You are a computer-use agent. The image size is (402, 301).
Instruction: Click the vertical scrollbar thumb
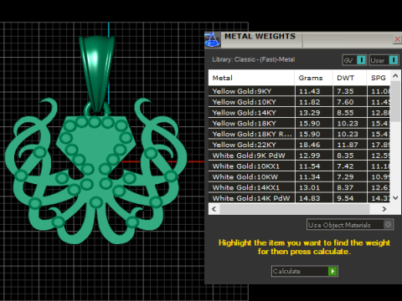pos(395,101)
